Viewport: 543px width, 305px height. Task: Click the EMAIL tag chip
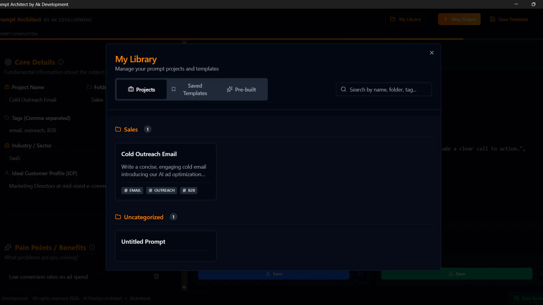pos(132,190)
